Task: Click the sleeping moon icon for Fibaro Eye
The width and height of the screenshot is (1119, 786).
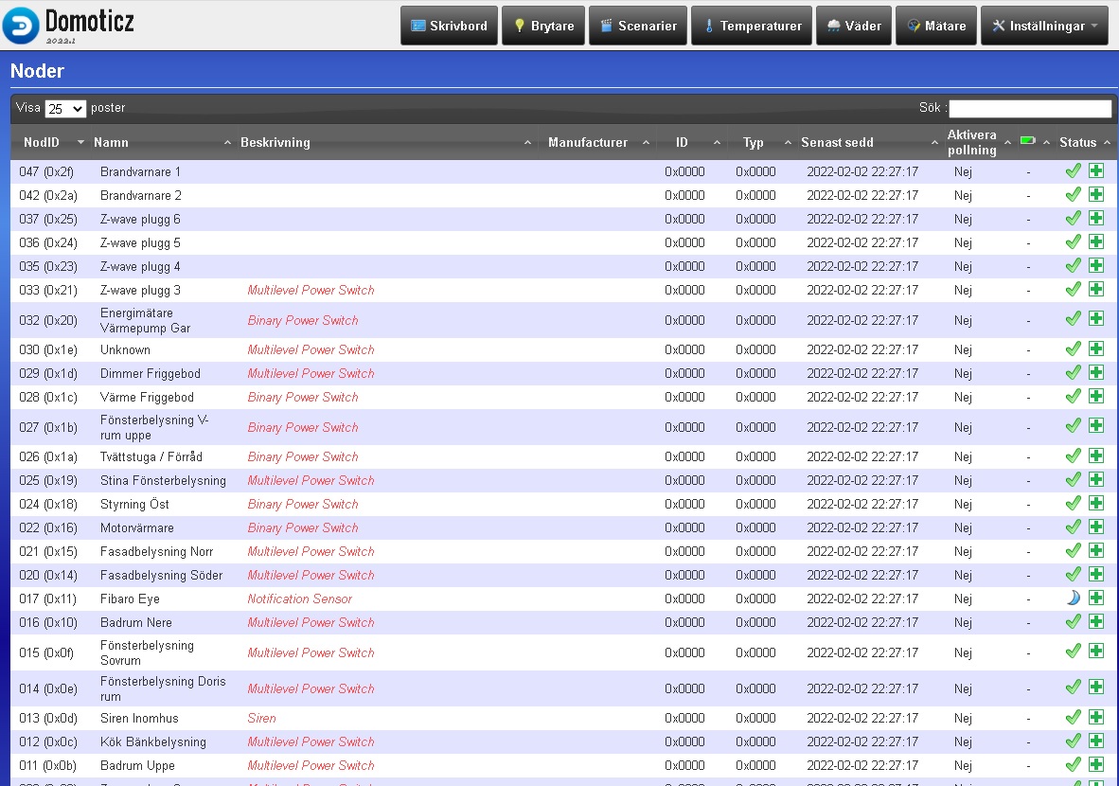Action: pyautogui.click(x=1073, y=598)
